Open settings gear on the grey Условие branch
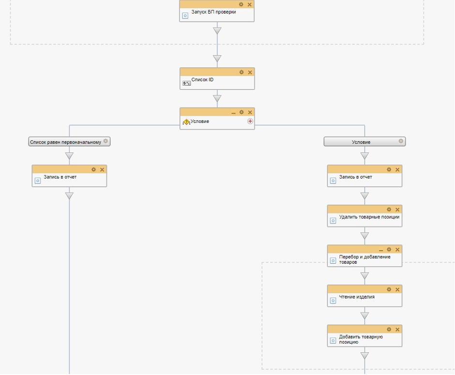 coord(400,142)
